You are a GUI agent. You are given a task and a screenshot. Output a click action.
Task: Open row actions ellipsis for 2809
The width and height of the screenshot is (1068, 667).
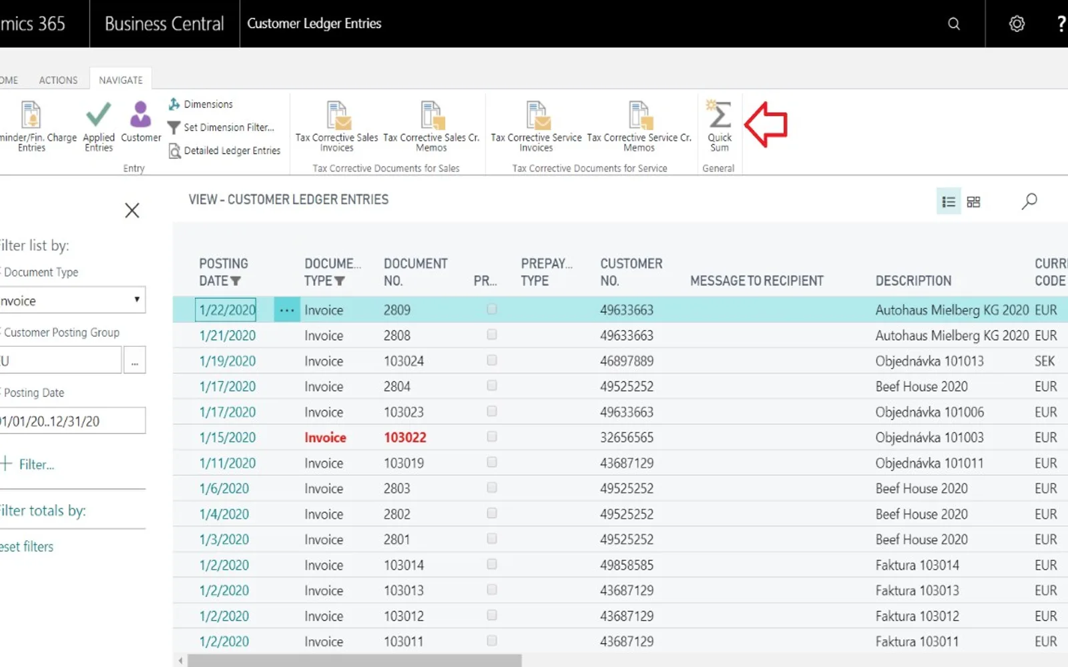pyautogui.click(x=287, y=310)
